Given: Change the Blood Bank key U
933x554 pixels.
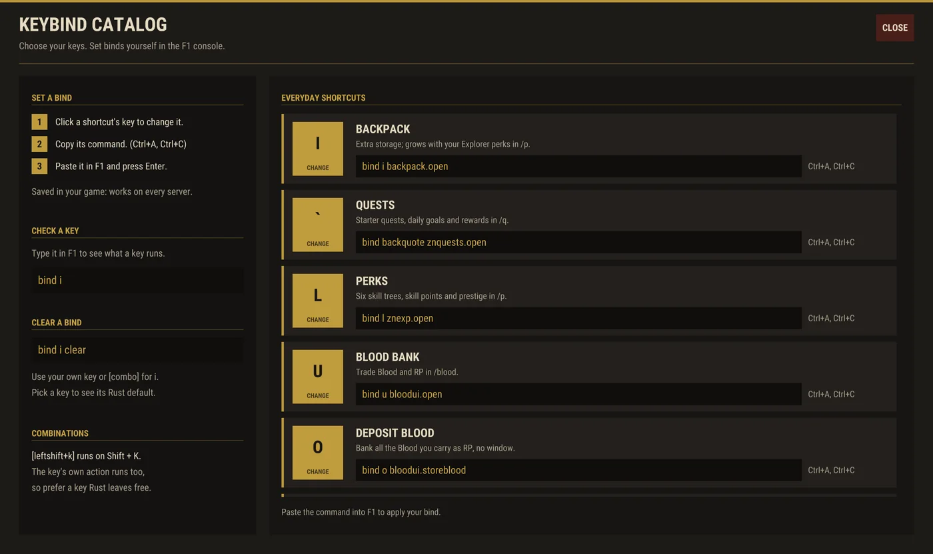Looking at the screenshot, I should point(318,377).
